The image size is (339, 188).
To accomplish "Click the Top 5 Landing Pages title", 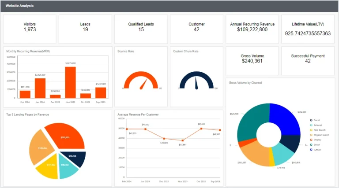I will 27,114.
